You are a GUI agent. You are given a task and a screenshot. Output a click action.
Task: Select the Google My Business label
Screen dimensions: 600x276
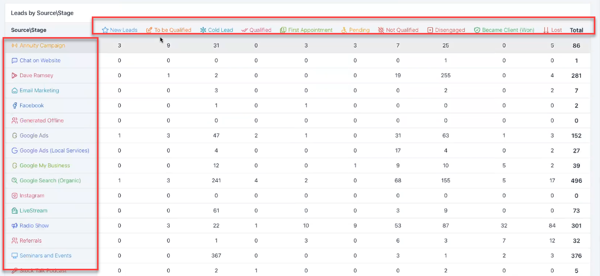45,166
